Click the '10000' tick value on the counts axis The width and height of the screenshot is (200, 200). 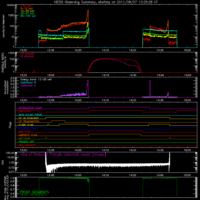[10, 5]
